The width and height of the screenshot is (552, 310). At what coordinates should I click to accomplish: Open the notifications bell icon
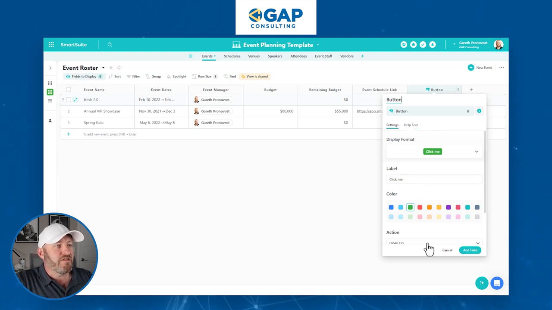432,45
